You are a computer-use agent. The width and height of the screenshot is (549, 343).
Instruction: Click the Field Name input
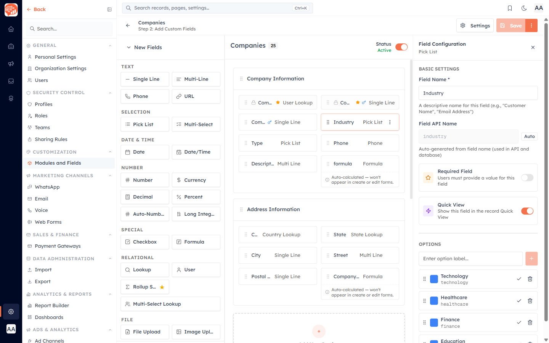point(478,93)
